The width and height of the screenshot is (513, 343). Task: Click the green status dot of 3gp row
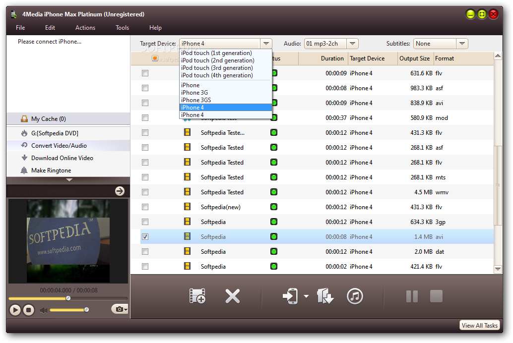coord(274,222)
